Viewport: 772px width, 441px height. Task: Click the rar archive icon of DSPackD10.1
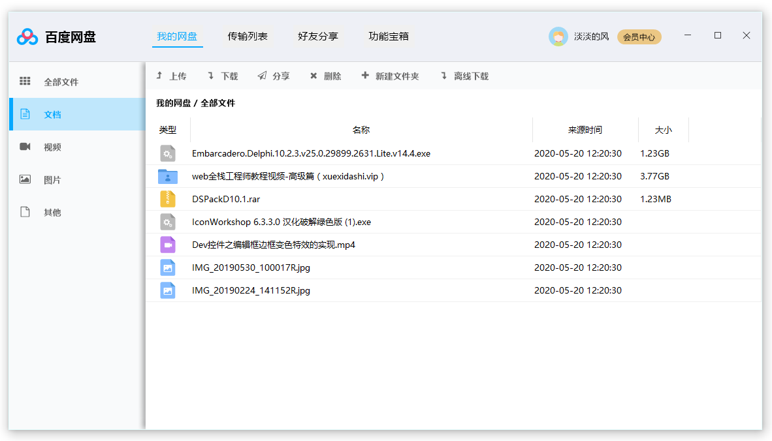coord(167,198)
